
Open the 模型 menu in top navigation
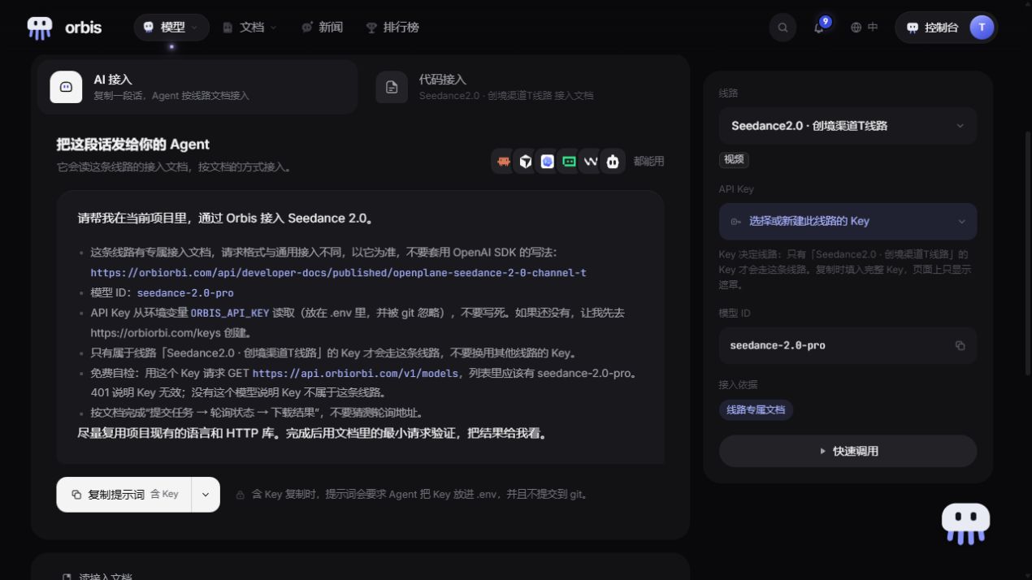(x=171, y=28)
